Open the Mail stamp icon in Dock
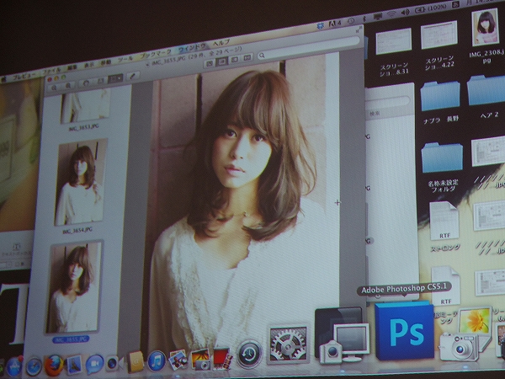505x379 pixels. (x=74, y=365)
